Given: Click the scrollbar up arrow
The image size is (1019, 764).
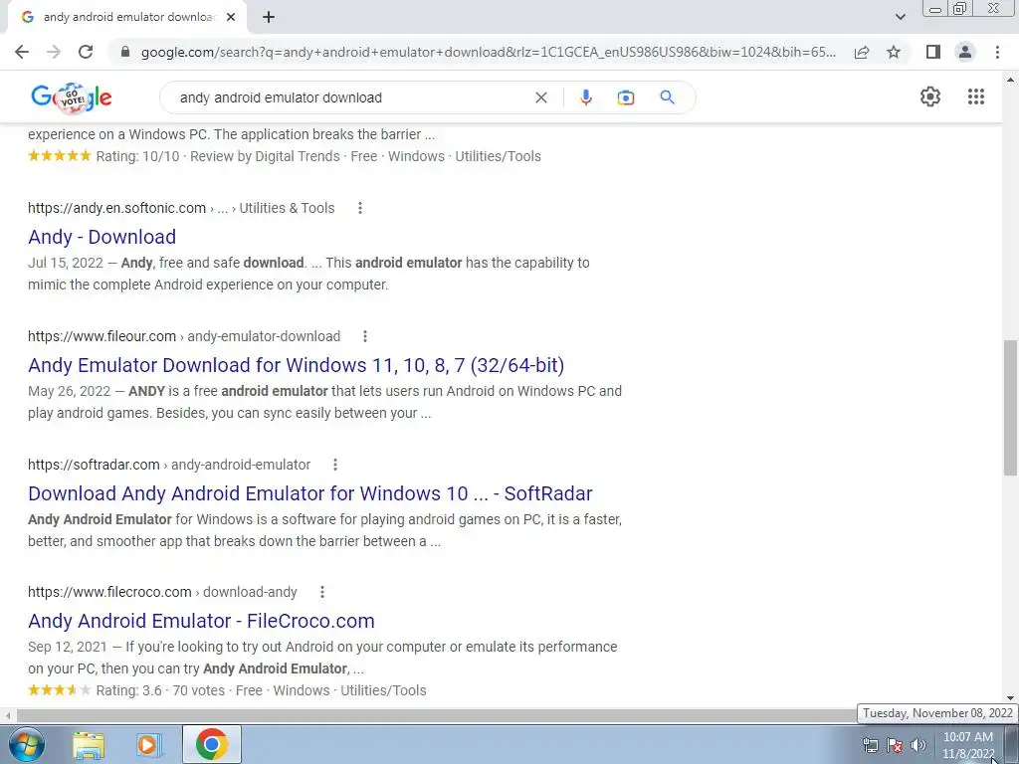Looking at the screenshot, I should click(1010, 80).
